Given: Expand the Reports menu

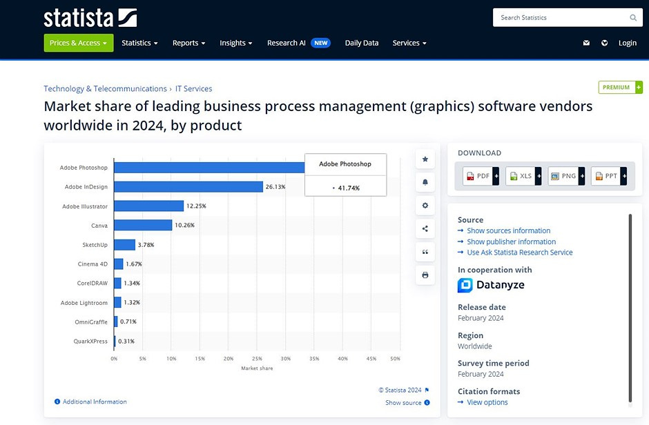Looking at the screenshot, I should pyautogui.click(x=188, y=43).
